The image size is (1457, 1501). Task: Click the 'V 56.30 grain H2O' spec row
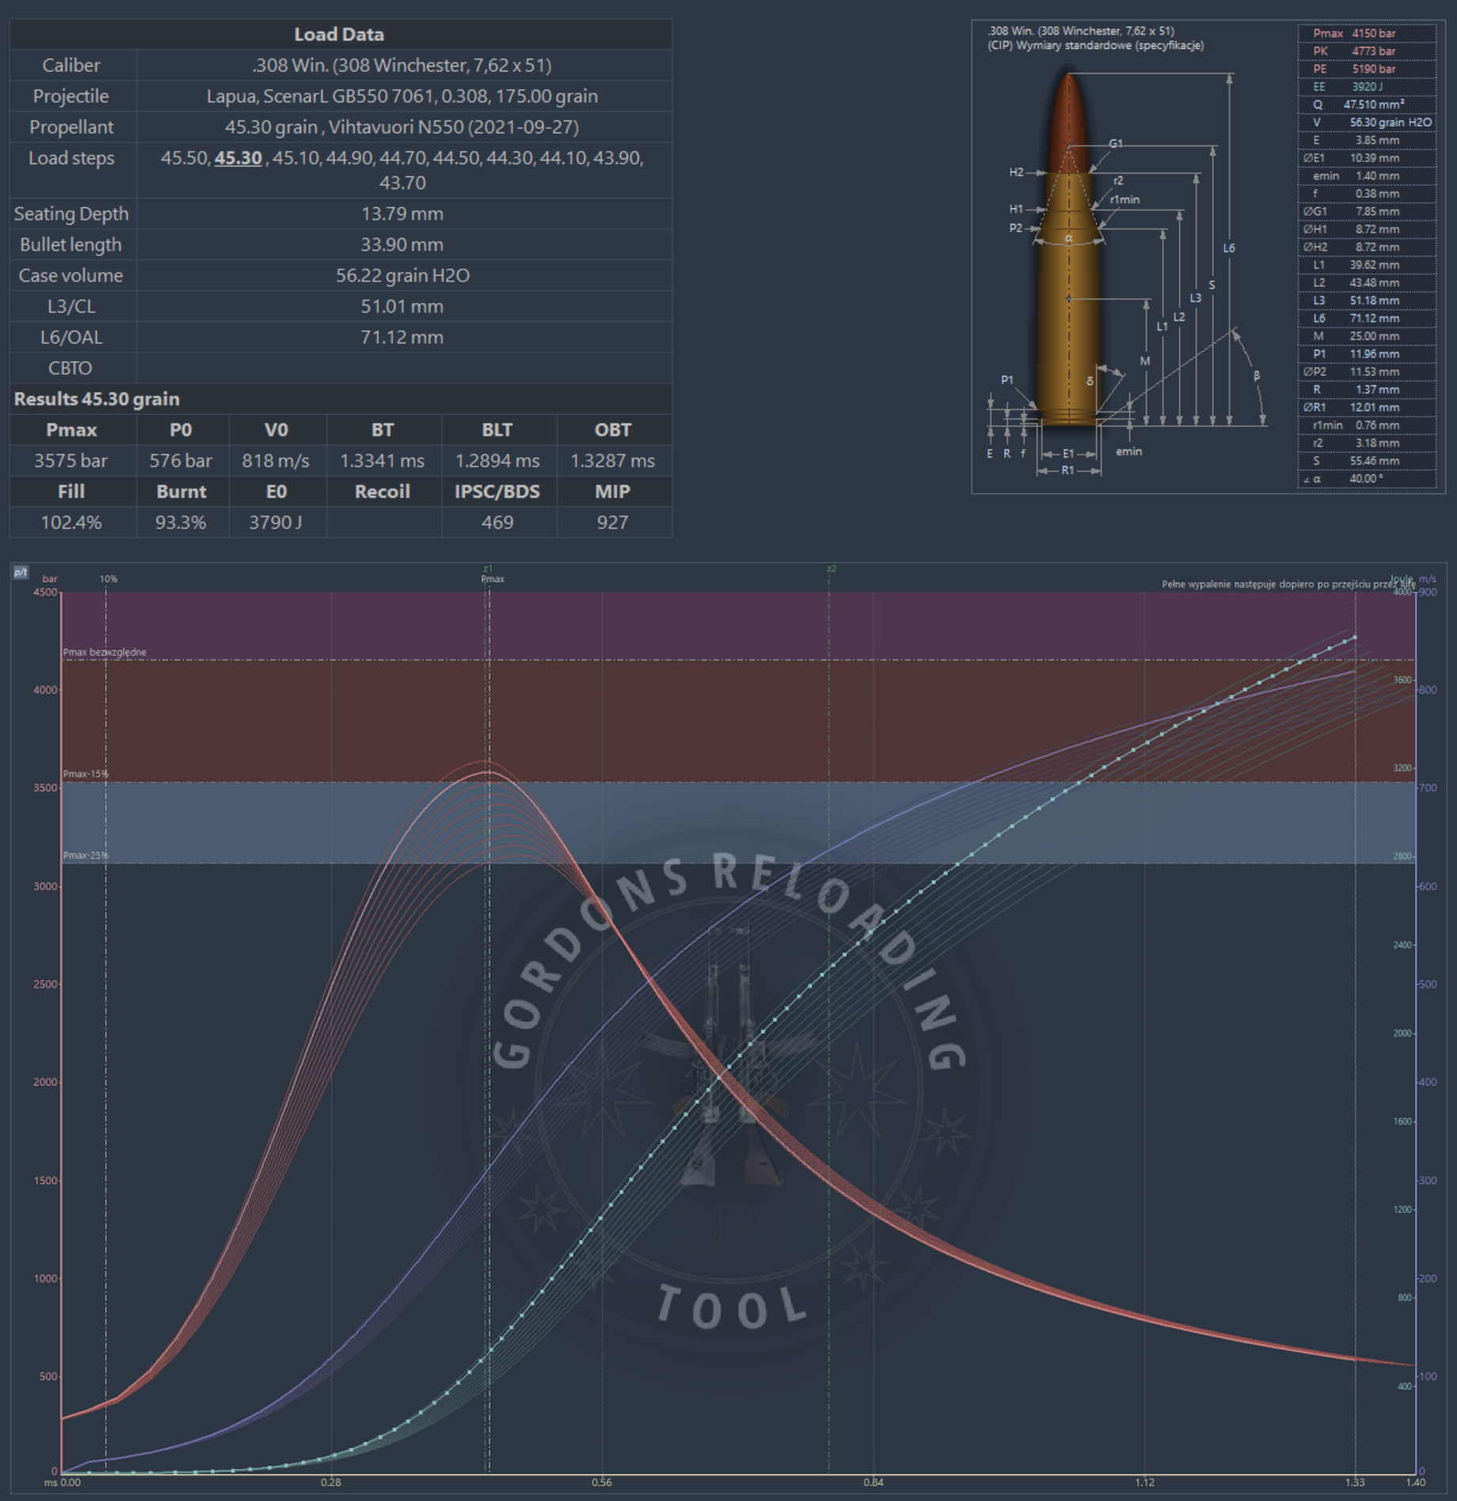point(1368,122)
